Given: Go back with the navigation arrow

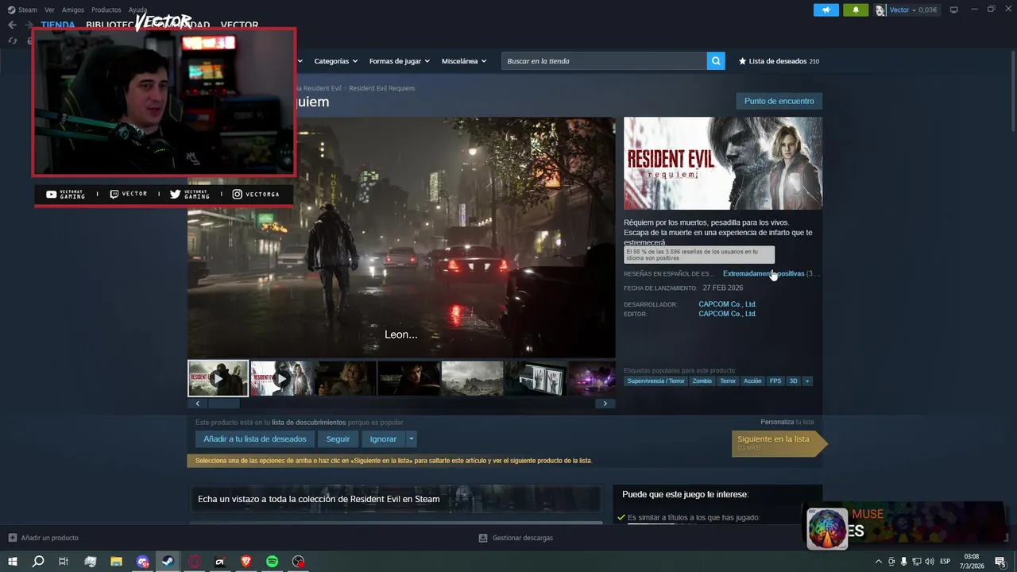Looking at the screenshot, I should coord(12,25).
